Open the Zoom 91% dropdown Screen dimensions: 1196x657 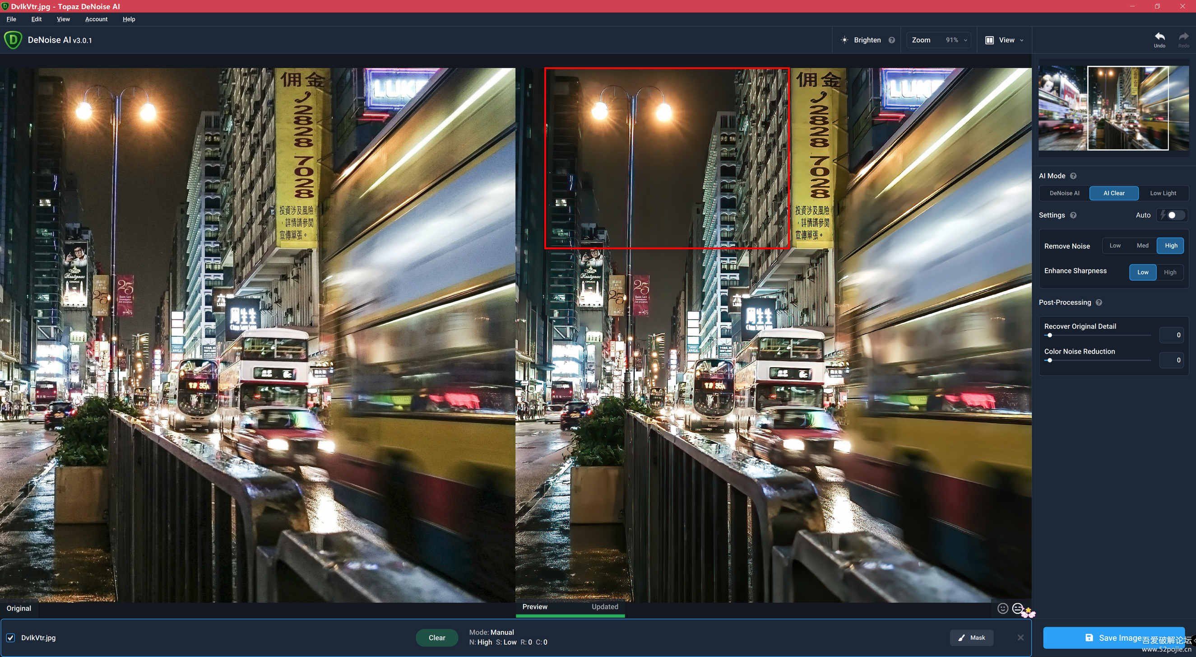[x=939, y=40]
